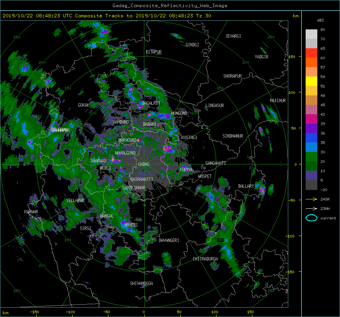Click the BADAMI city label

[150, 124]
